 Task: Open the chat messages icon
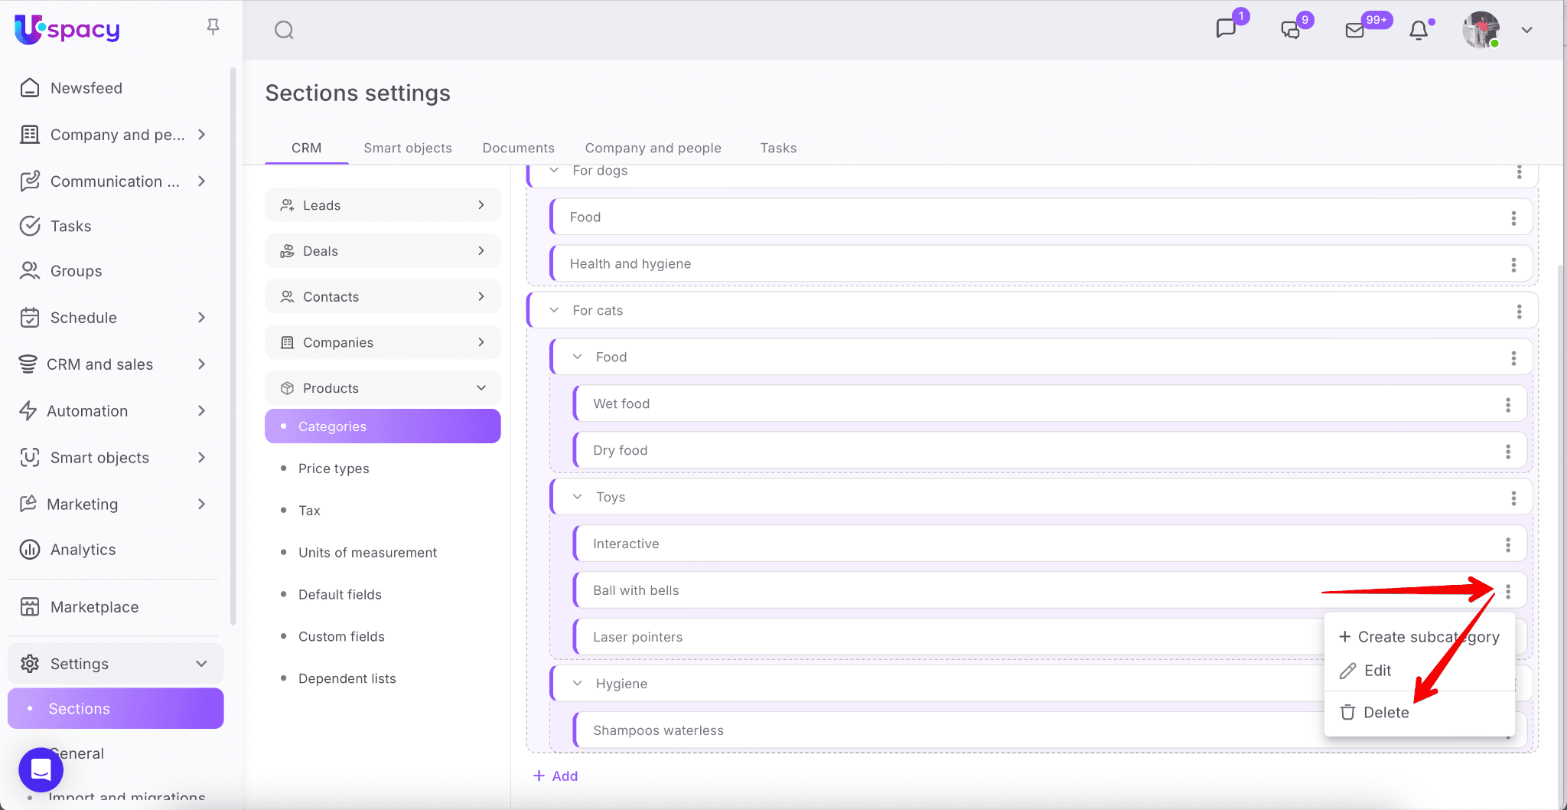pos(1226,29)
